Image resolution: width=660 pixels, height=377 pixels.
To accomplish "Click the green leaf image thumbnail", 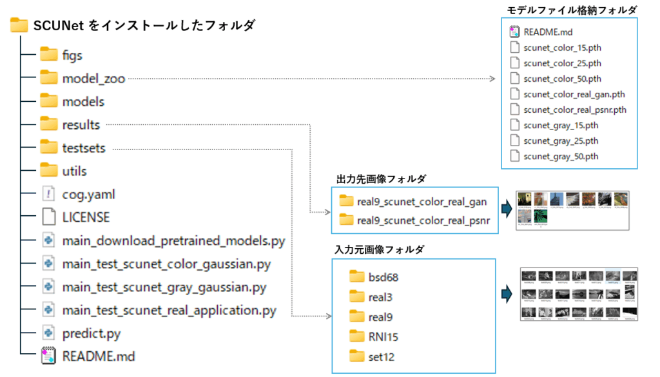I will pos(541,217).
